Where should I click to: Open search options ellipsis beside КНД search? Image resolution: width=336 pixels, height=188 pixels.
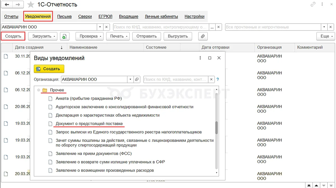212,27
